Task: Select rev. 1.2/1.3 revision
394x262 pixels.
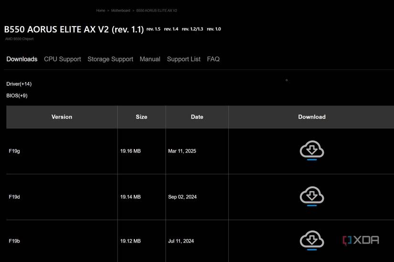Action: [192, 29]
